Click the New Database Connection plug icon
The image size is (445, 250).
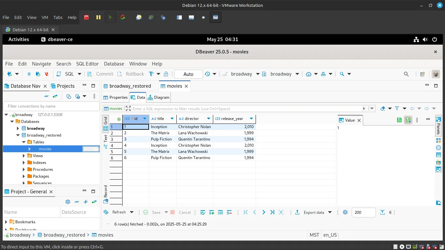[10, 74]
